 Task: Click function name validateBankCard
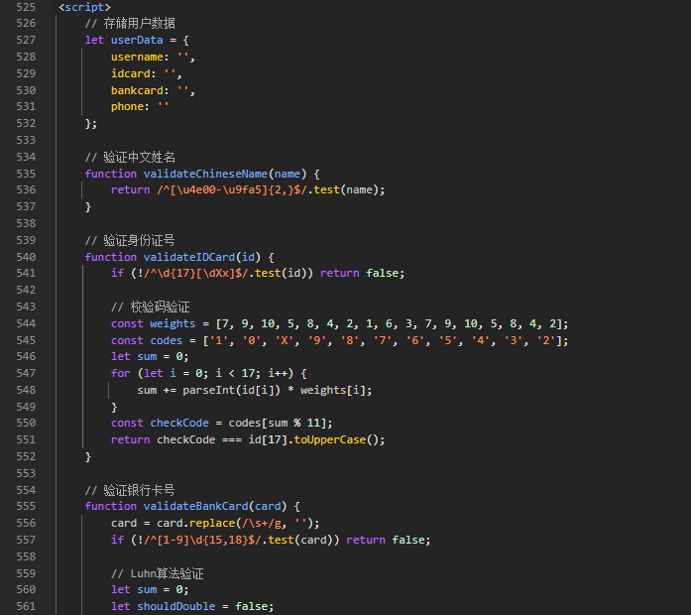(x=195, y=507)
